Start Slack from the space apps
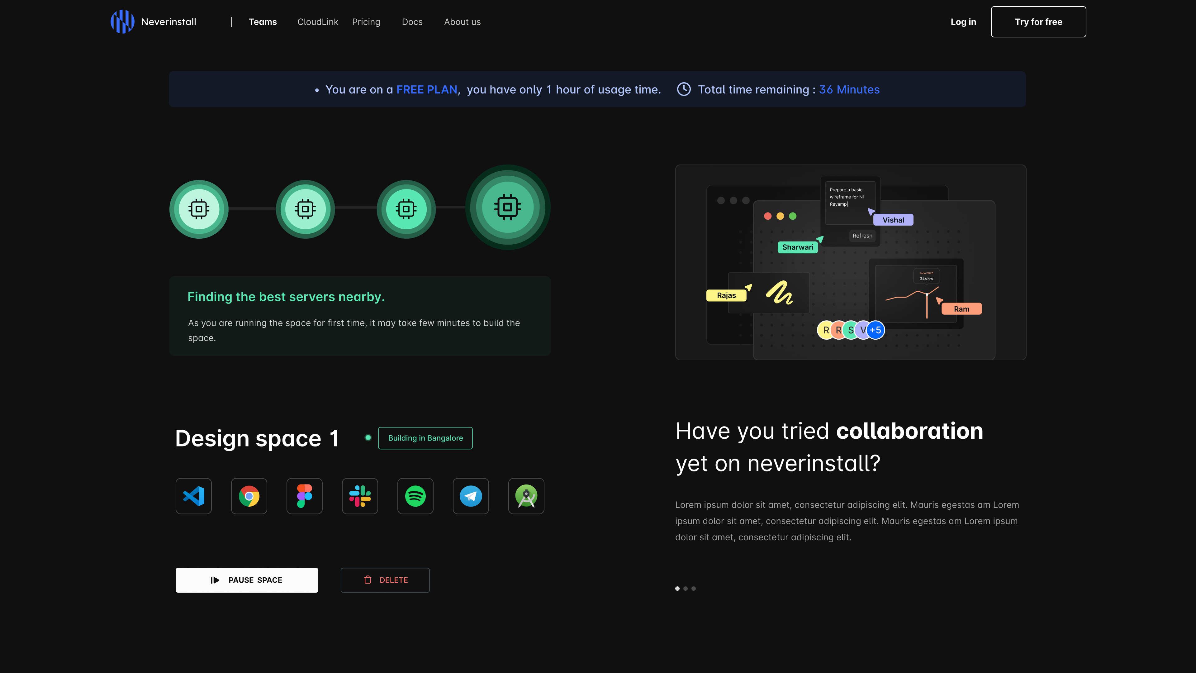The height and width of the screenshot is (673, 1196). point(360,496)
